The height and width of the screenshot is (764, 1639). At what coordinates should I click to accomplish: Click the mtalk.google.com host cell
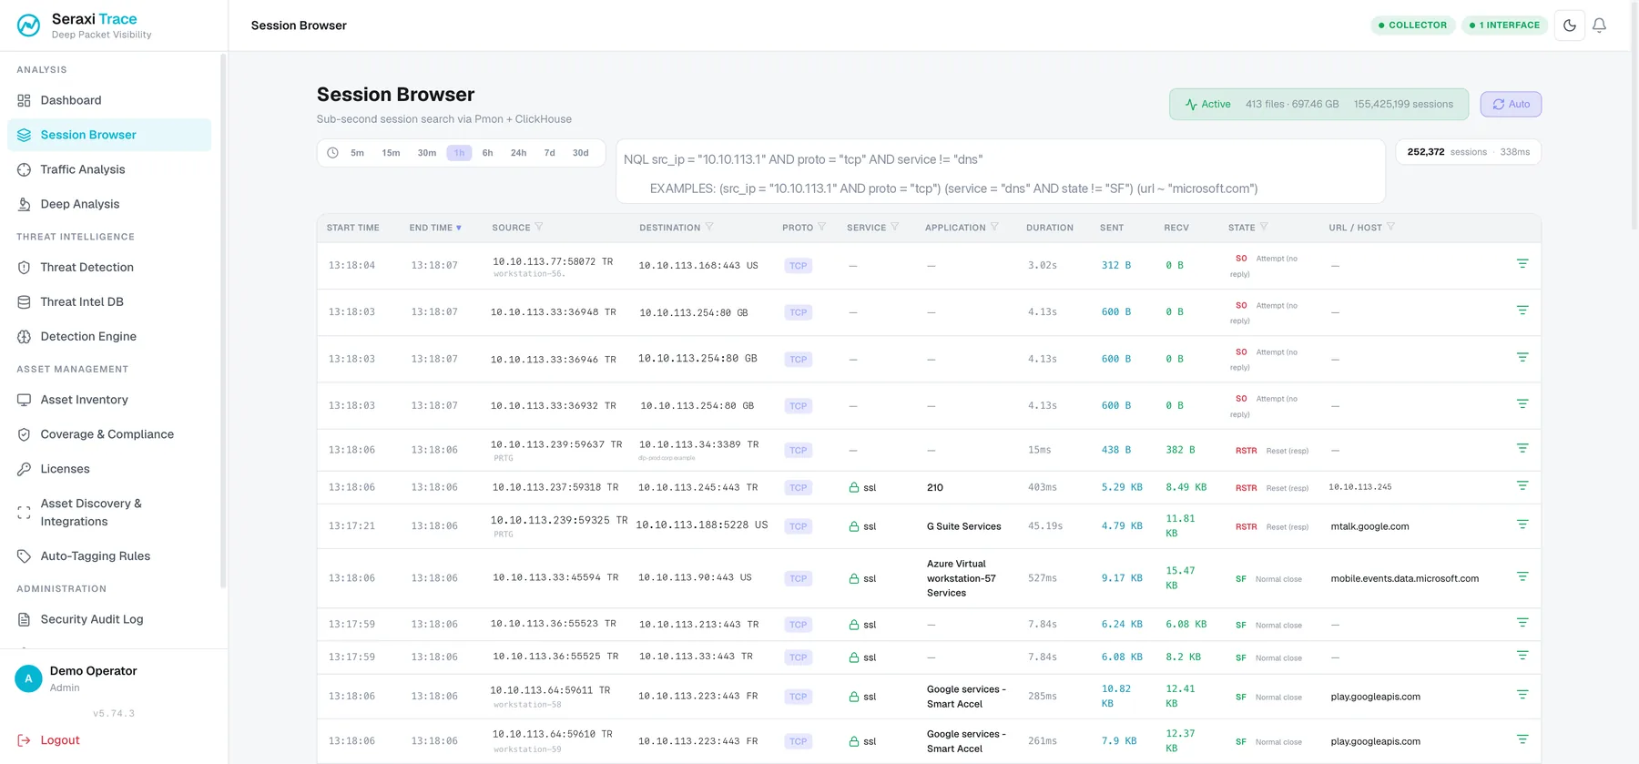pos(1369,526)
